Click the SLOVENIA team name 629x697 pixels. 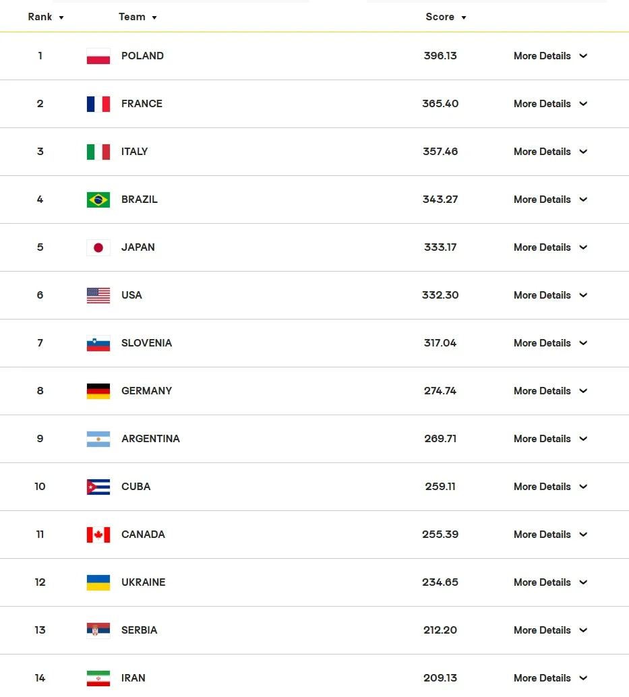tap(146, 344)
